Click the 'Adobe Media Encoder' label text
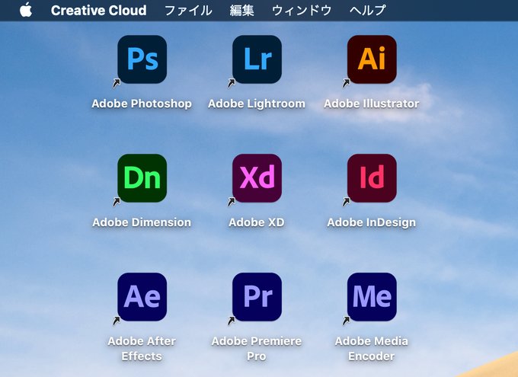518x377 pixels. [372, 349]
